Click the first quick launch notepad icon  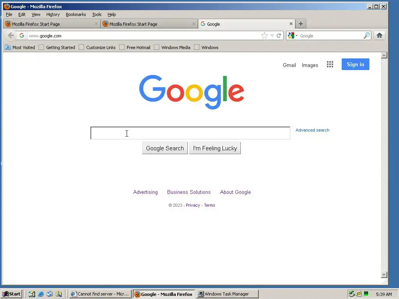pyautogui.click(x=32, y=294)
